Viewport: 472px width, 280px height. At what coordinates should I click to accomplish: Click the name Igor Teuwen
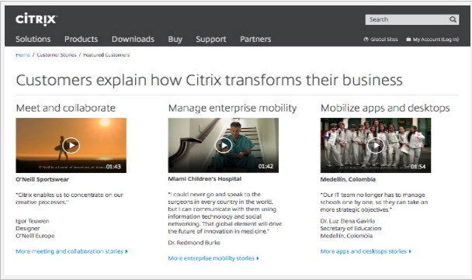(32, 221)
